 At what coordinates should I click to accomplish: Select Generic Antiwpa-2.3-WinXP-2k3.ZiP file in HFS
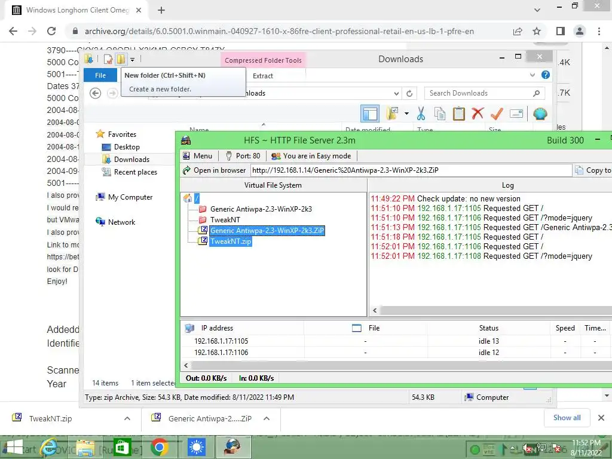click(262, 231)
